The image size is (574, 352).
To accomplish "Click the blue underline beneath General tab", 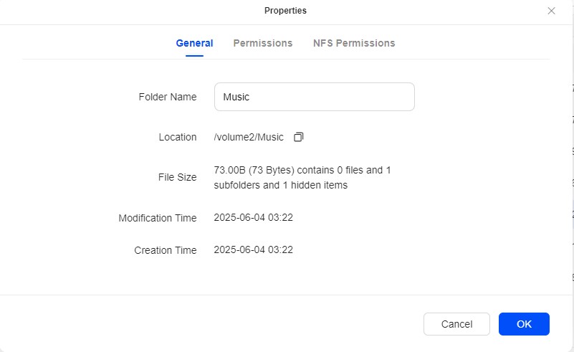I will (194, 57).
